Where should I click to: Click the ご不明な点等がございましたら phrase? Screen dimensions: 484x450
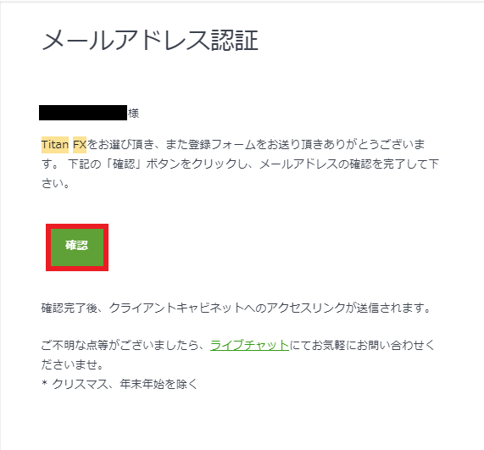click(120, 345)
